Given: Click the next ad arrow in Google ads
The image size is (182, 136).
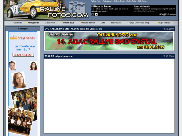Looking at the screenshot, I should click(96, 14).
